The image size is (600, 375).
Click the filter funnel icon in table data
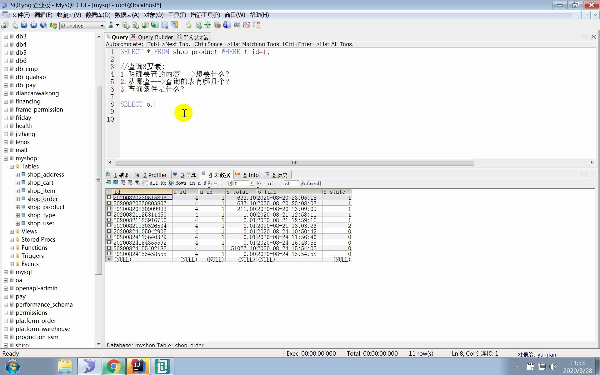coord(137,183)
